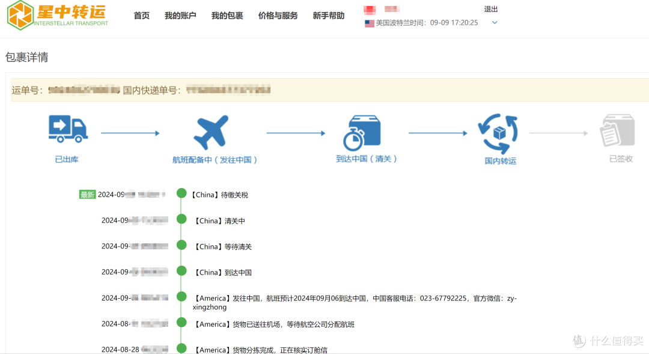Screen dimensions: 649x354
Task: Click 美国波特兰时间 clock text
Action: (x=427, y=23)
